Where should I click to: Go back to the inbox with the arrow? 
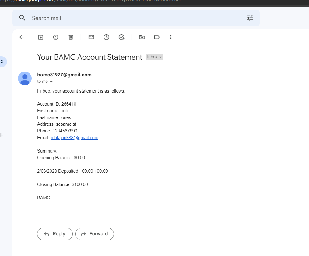pos(21,37)
